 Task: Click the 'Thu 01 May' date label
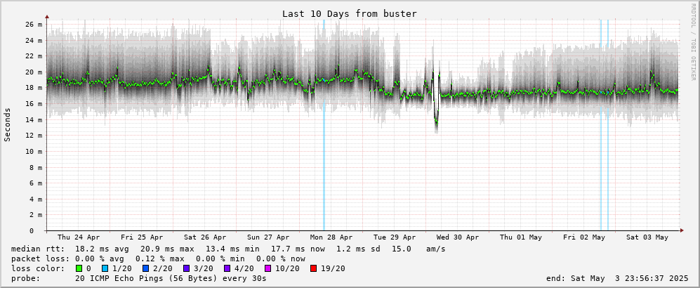point(521,237)
